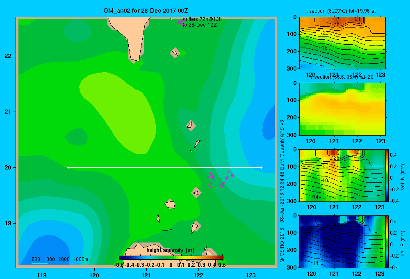Click the vel. E color scale bar
Screen dimensions: 410x279
point(387,242)
